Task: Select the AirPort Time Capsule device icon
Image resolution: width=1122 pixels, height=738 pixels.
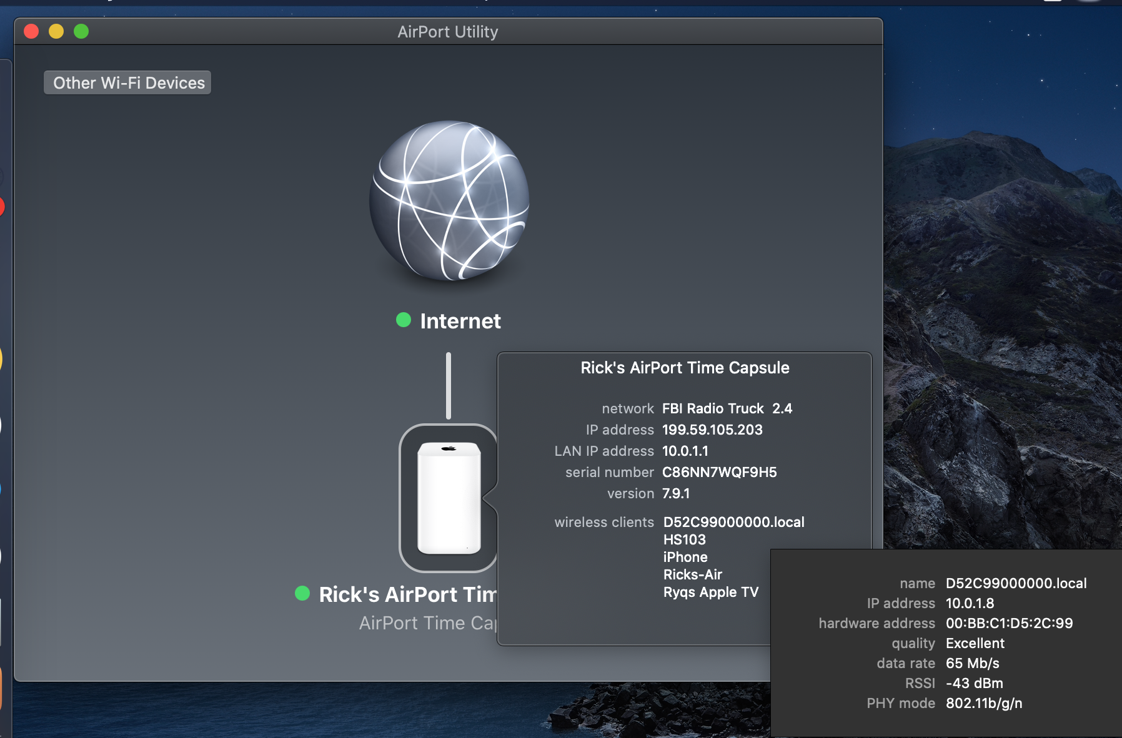Action: click(x=449, y=498)
